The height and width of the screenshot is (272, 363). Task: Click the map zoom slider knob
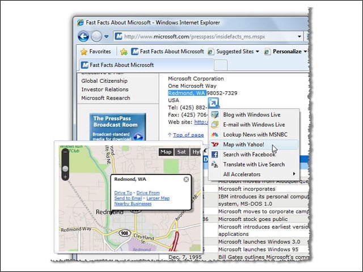pos(65,169)
